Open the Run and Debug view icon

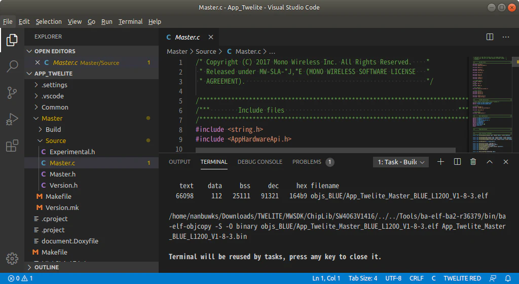coord(12,119)
